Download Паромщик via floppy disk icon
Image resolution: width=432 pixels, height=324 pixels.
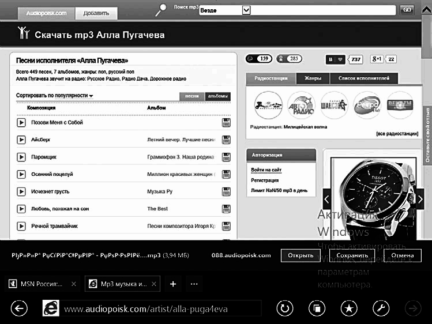tap(226, 157)
